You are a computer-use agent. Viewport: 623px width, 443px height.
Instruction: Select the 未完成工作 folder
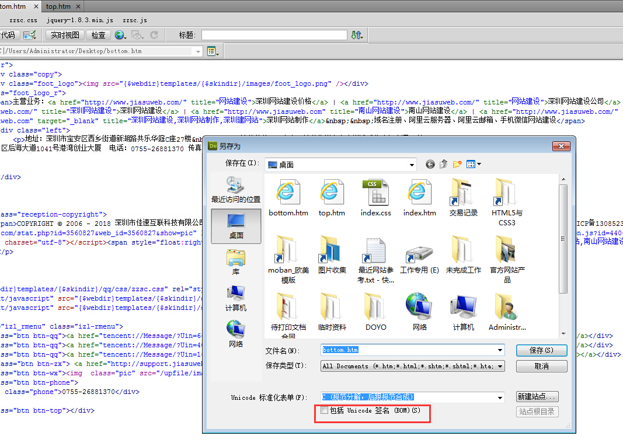click(463, 254)
